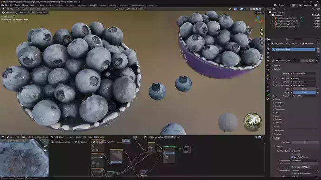
Task: Click the Alpha value slider
Action: point(304,92)
